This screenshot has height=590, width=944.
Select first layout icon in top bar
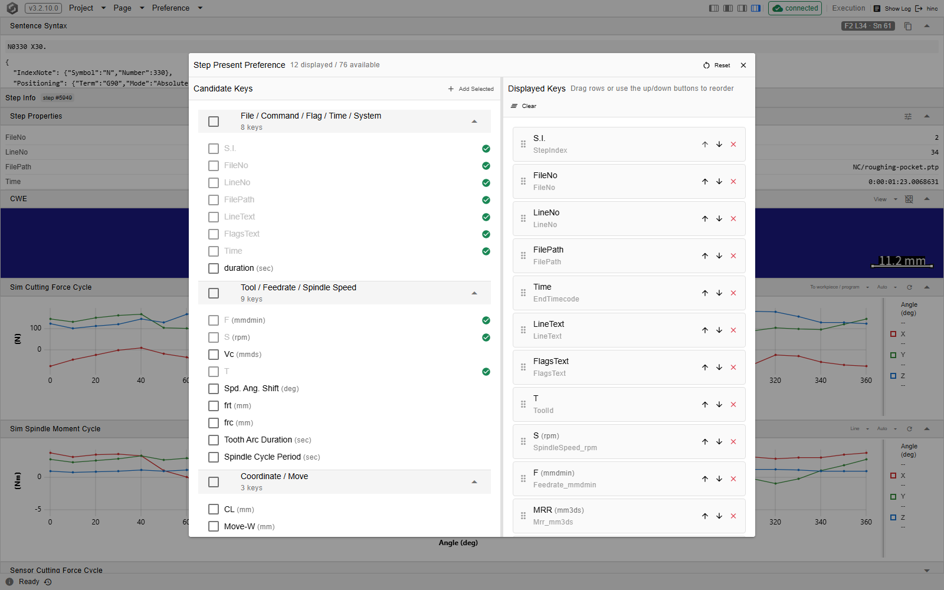(714, 8)
